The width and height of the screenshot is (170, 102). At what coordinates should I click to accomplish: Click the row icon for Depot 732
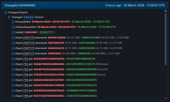point(13,64)
